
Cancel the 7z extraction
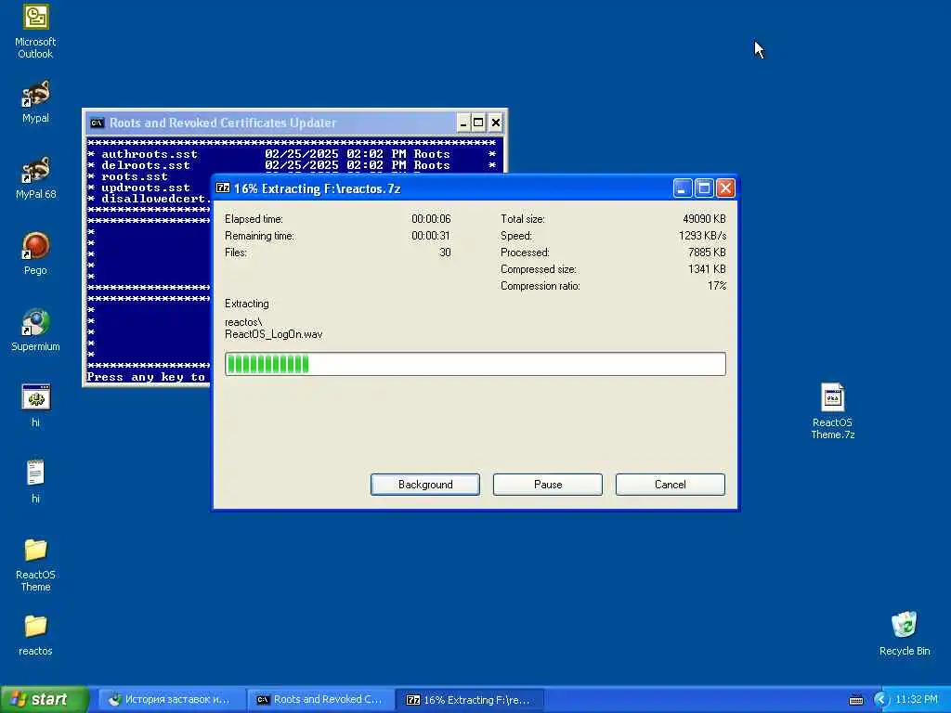coord(671,485)
